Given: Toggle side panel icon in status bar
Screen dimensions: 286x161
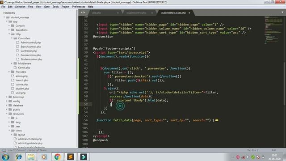Looking at the screenshot, I should coord(4,150).
